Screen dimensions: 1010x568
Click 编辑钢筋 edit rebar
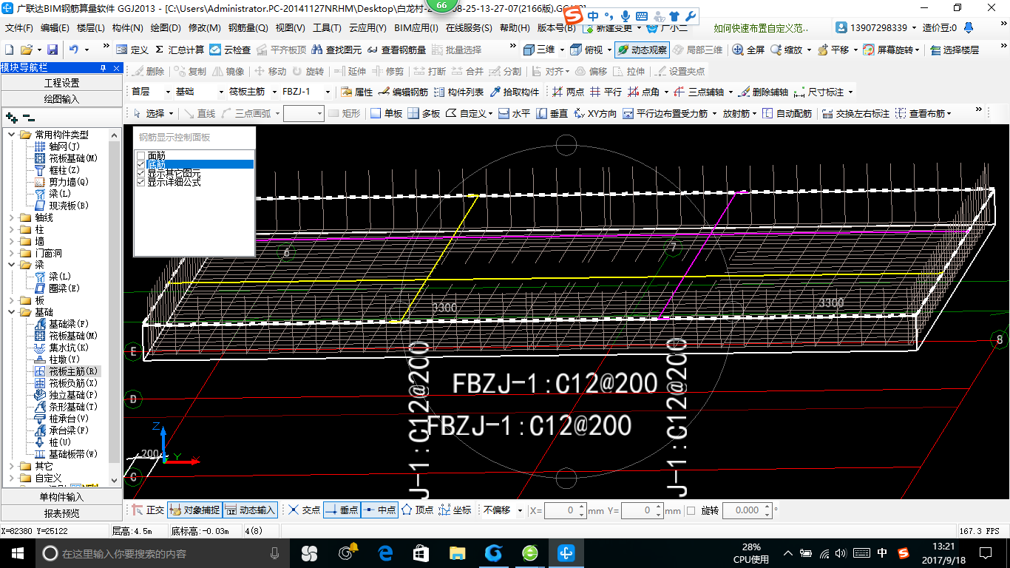pyautogui.click(x=404, y=92)
